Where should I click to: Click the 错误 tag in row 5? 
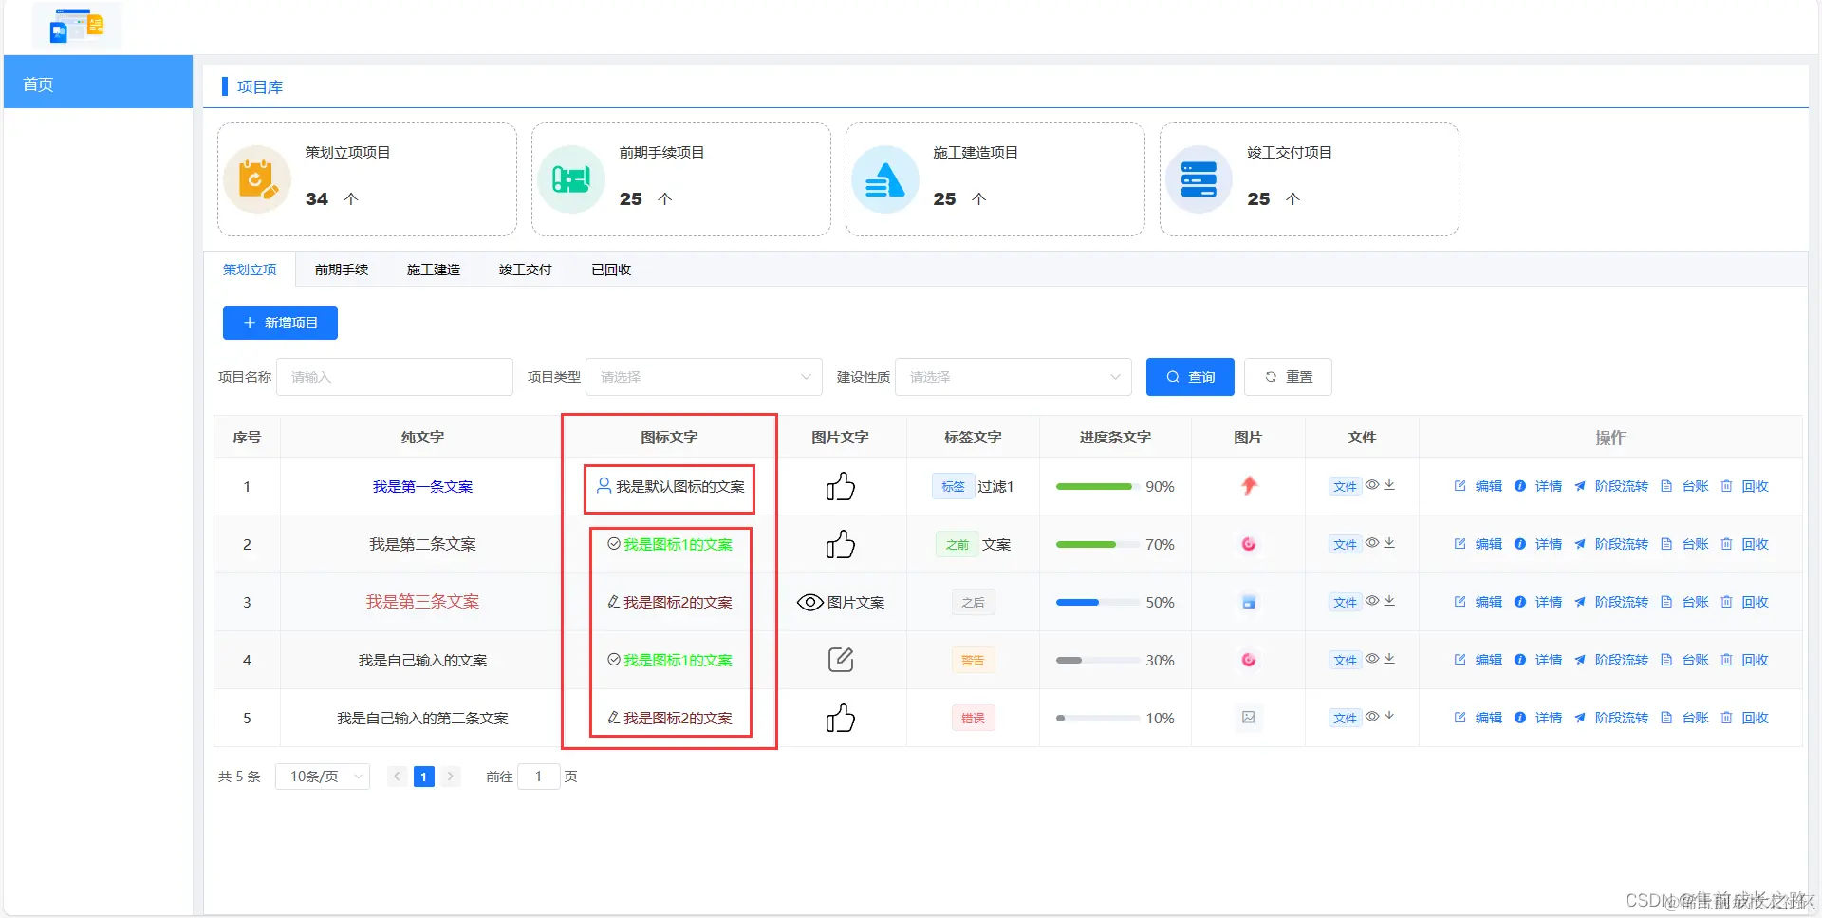coord(973,718)
